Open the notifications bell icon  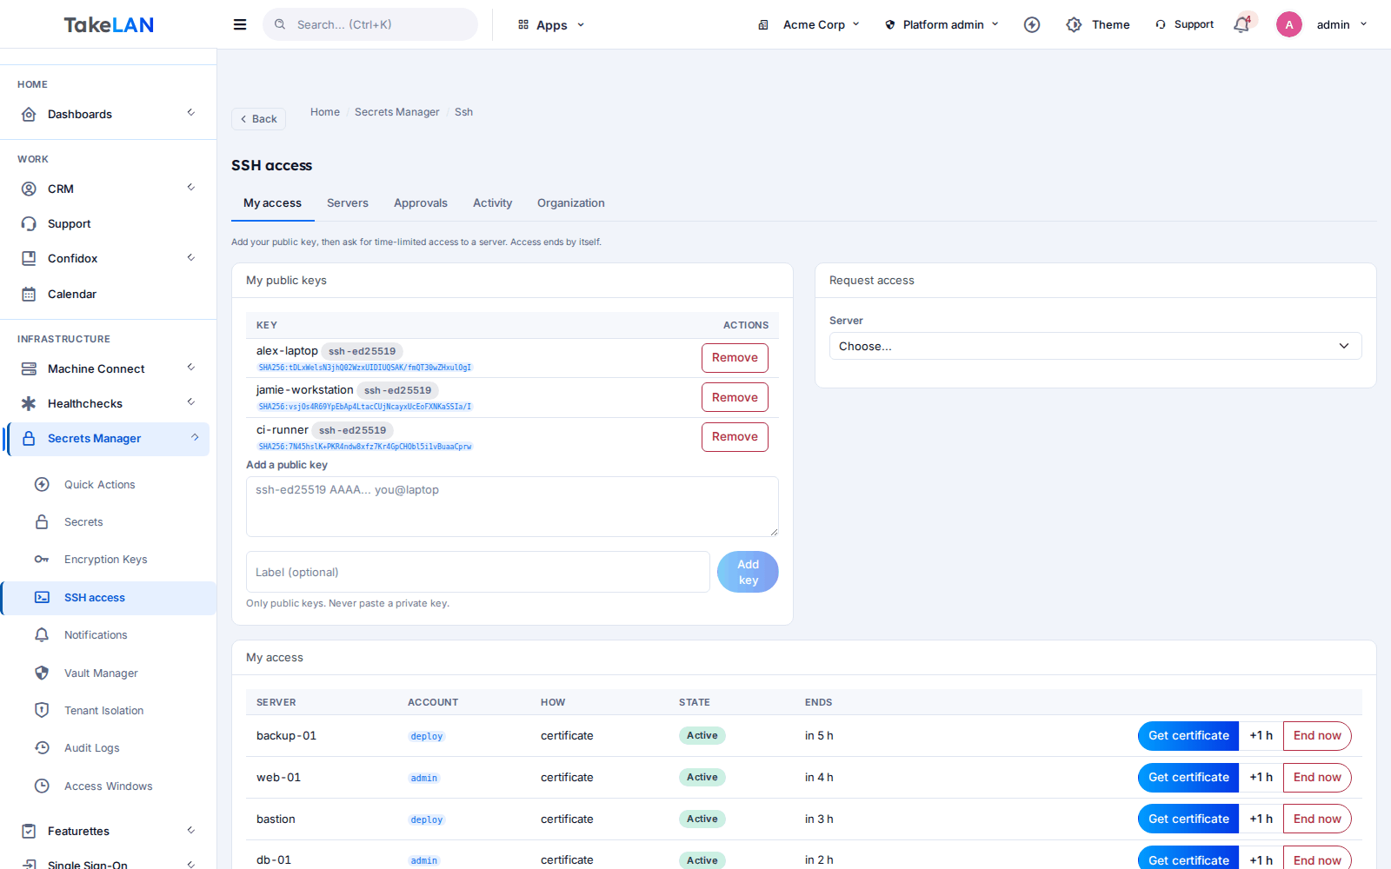pos(1241,24)
